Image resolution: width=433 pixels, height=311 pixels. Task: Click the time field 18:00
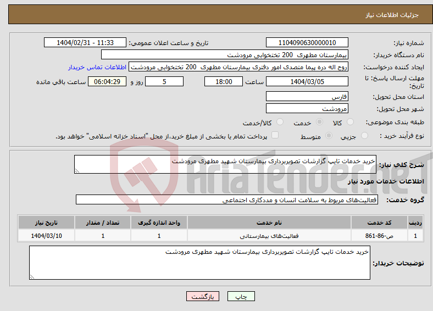pos(224,81)
